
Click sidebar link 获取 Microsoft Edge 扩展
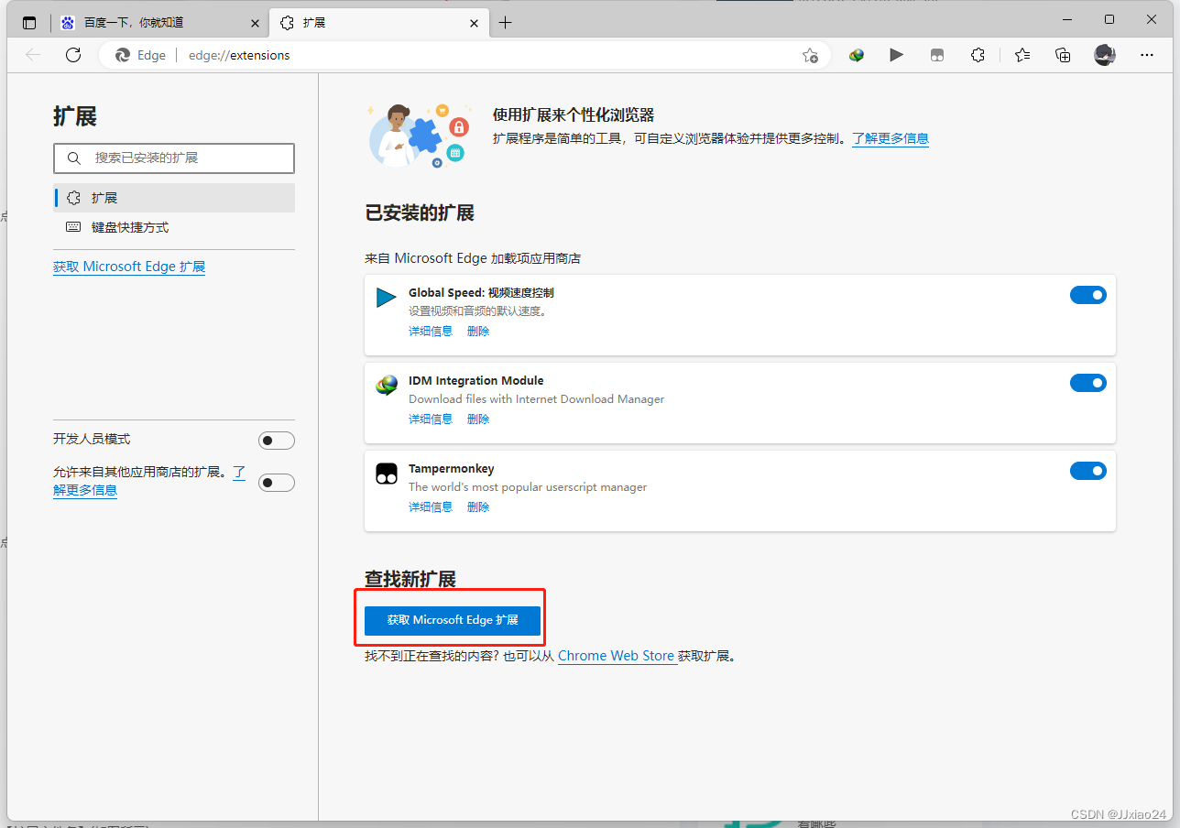(x=129, y=267)
